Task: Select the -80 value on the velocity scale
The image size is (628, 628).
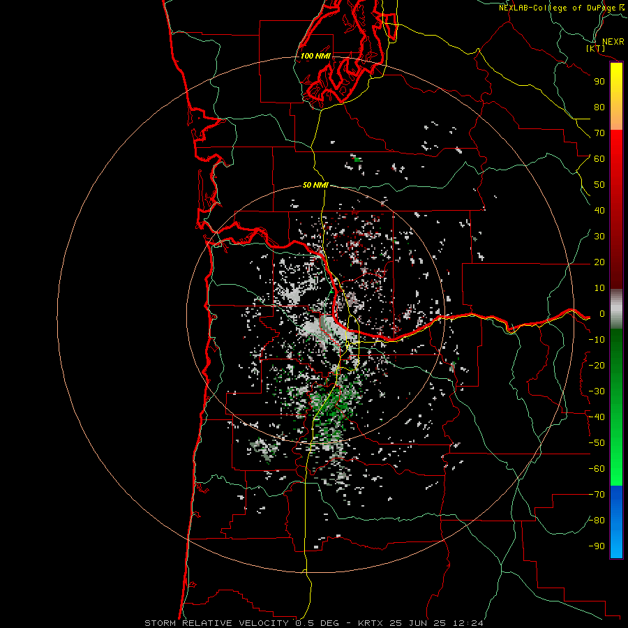Action: tap(597, 521)
